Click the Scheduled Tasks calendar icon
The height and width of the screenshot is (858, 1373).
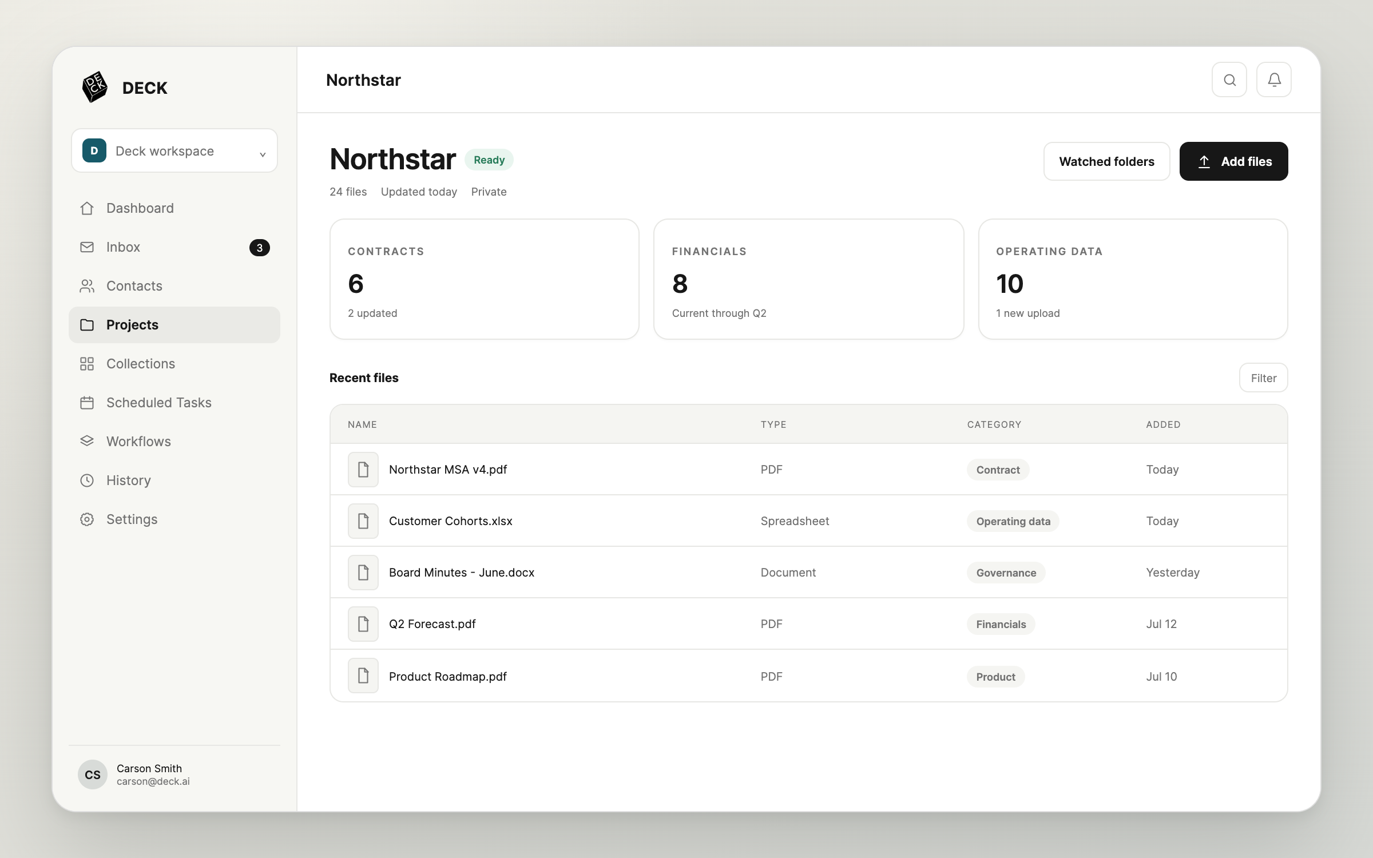point(87,403)
